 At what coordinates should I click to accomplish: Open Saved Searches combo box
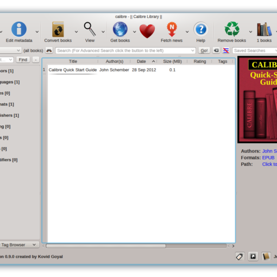coord(255,51)
